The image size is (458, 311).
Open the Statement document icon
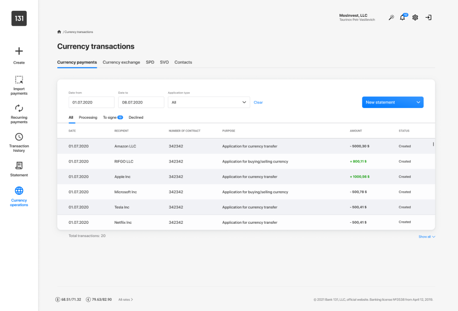pos(19,166)
